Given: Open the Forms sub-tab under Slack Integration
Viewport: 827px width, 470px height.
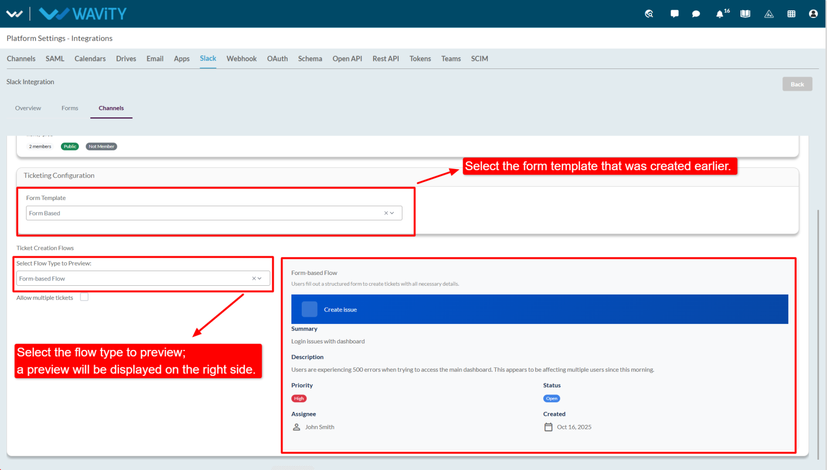Looking at the screenshot, I should [x=70, y=108].
